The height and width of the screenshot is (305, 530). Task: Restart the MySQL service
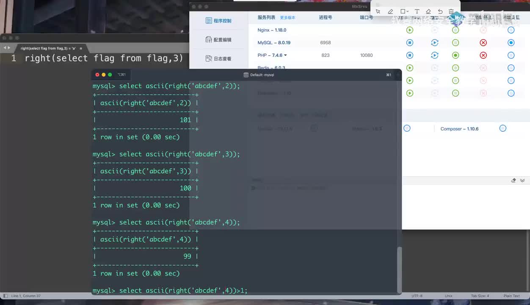(434, 43)
